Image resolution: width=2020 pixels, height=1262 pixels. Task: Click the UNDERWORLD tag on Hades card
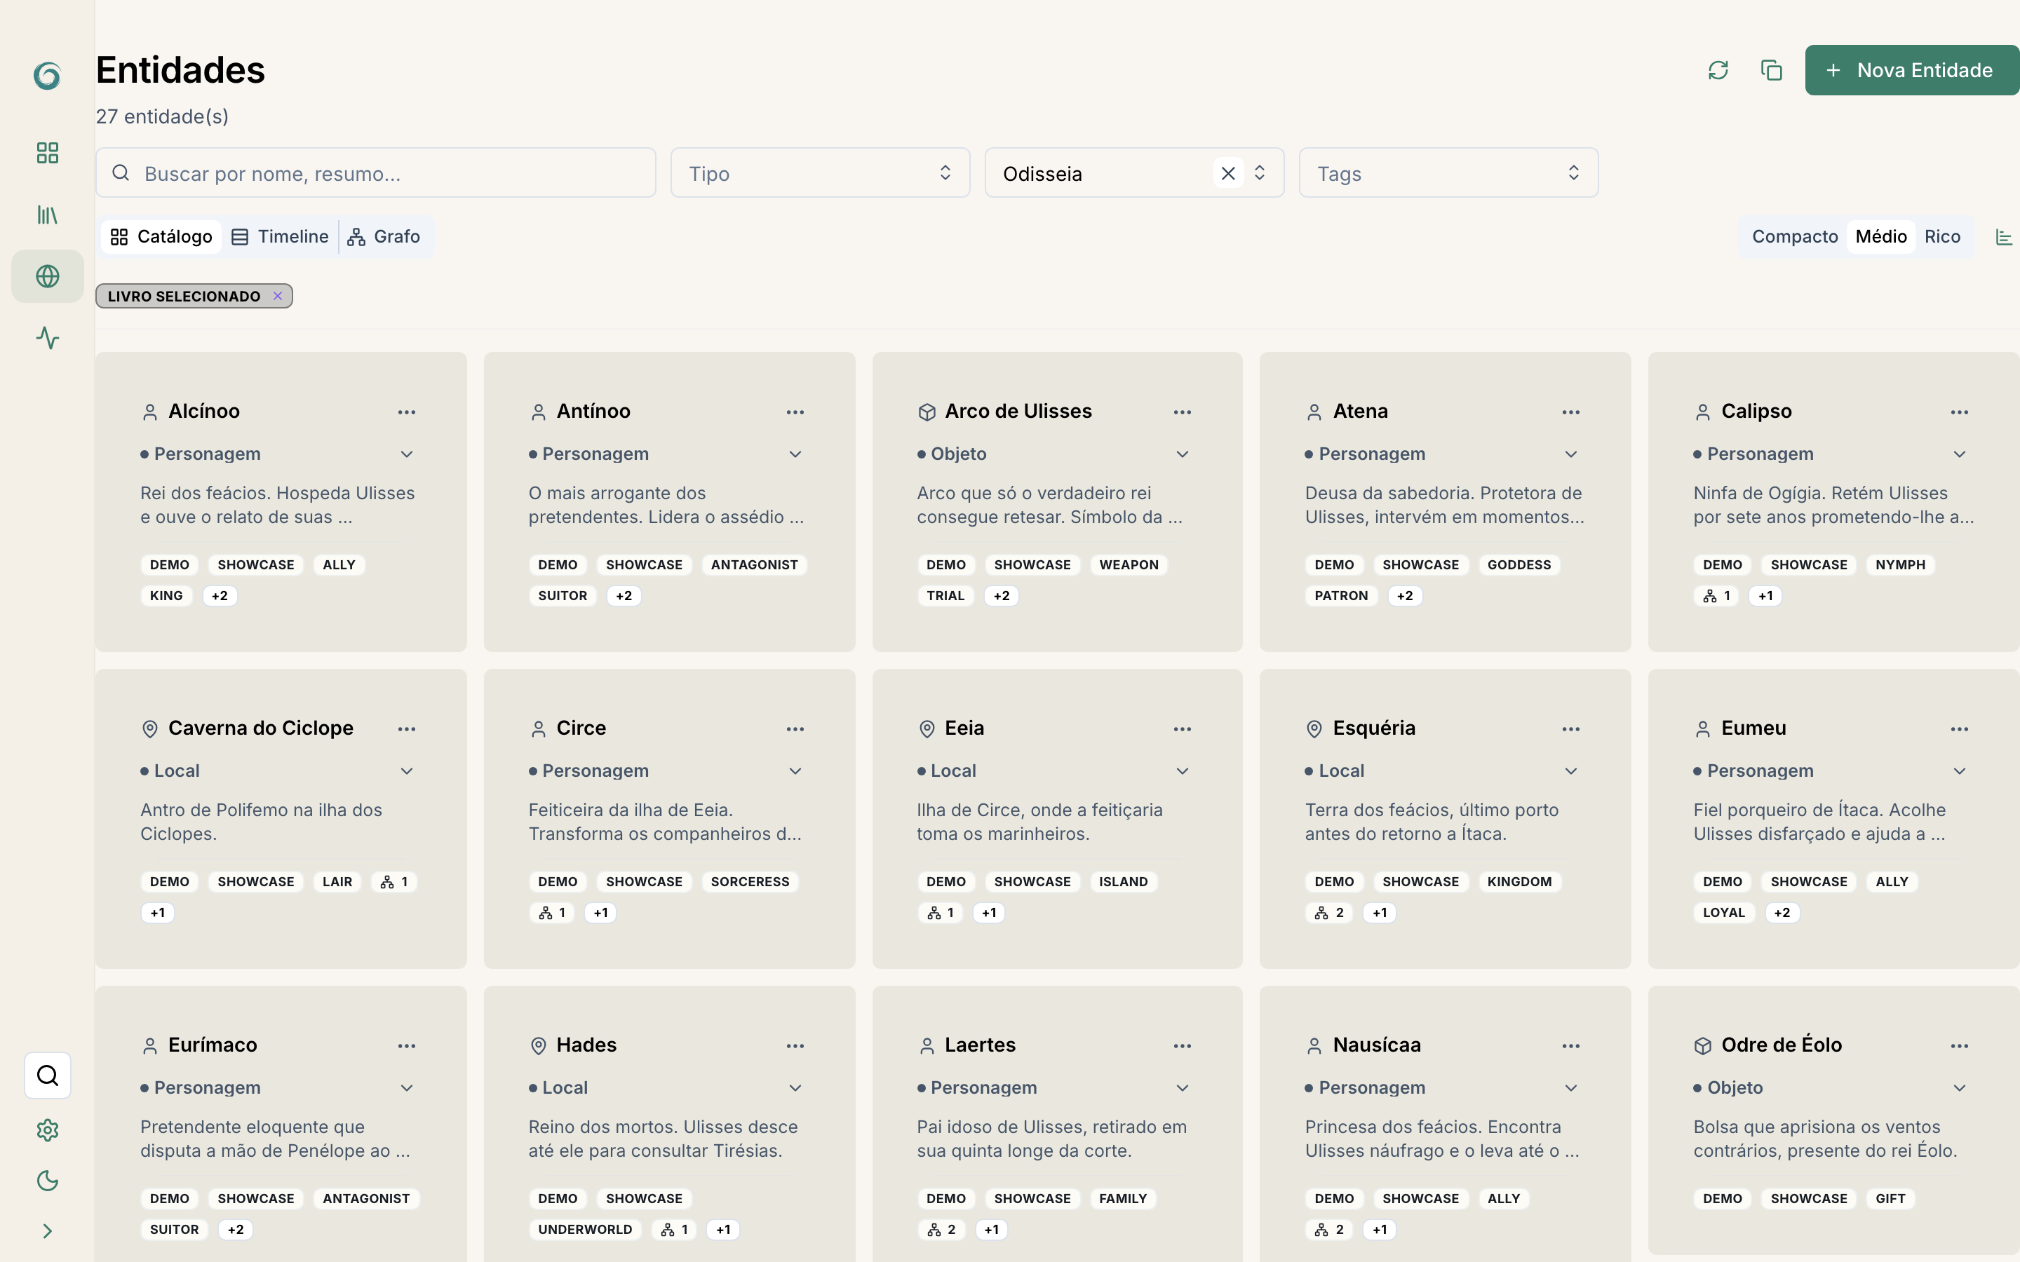click(x=584, y=1230)
